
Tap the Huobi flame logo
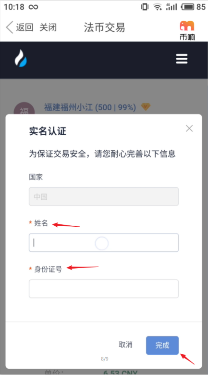(21, 58)
